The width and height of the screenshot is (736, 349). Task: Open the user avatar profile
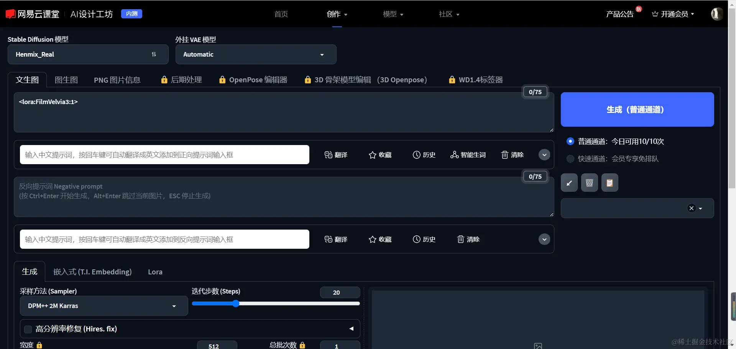[717, 14]
